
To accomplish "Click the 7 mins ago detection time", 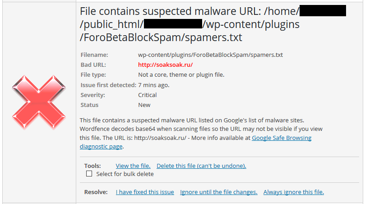I will (154, 85).
